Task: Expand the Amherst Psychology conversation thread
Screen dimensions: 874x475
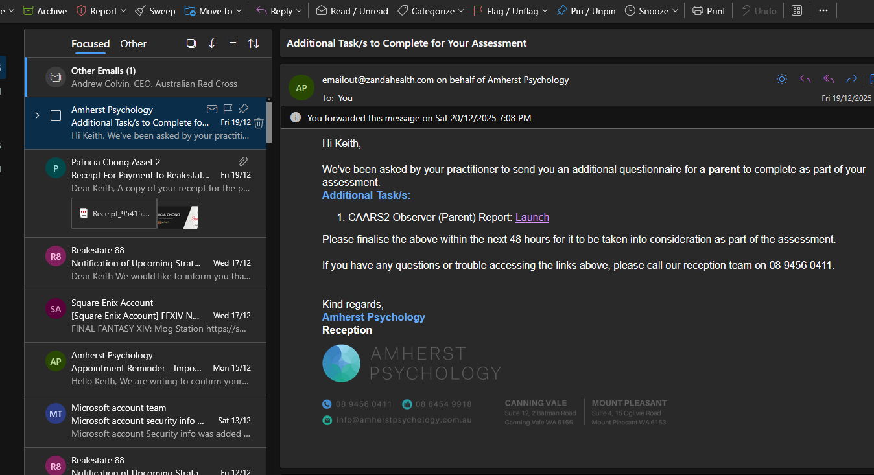Action: 37,115
